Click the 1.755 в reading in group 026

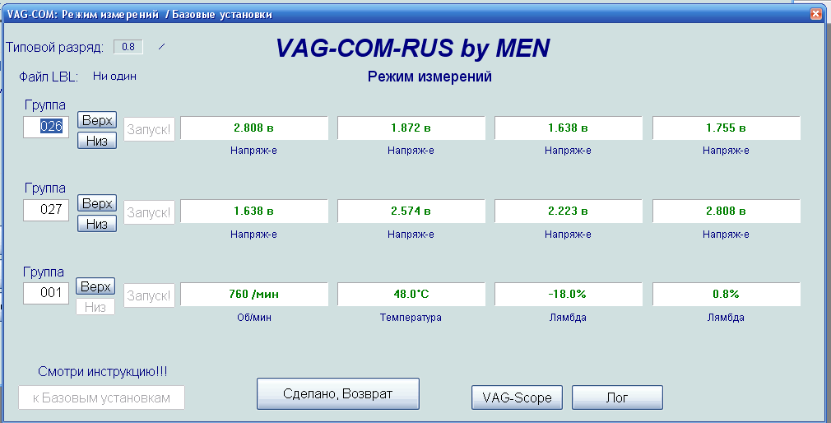pos(726,128)
